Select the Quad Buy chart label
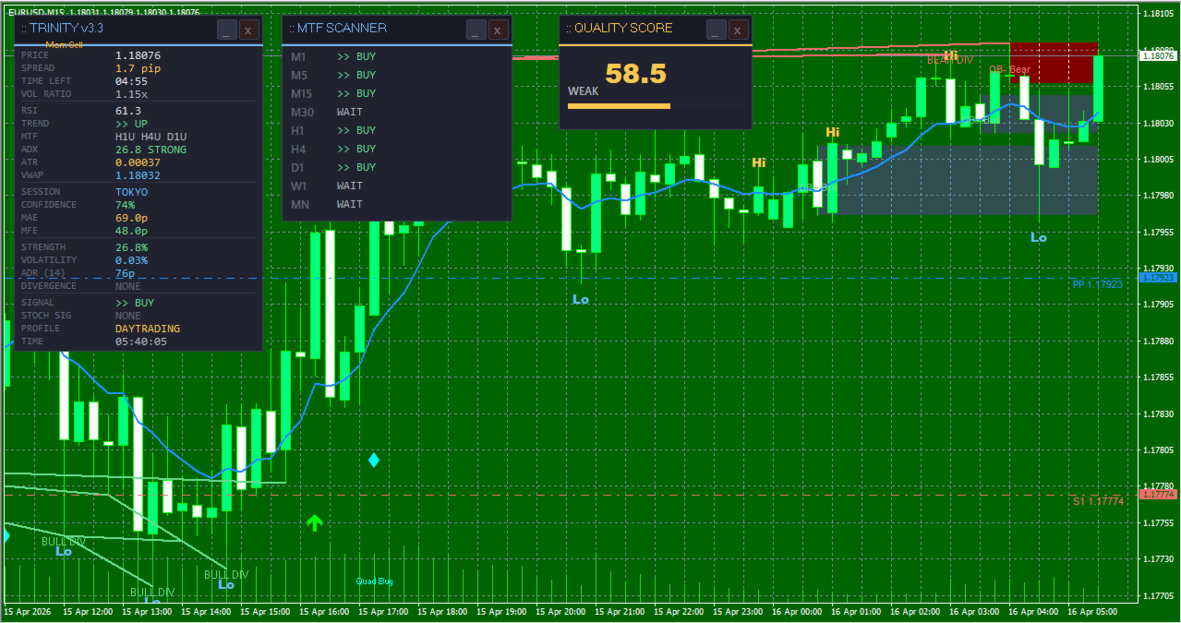Image resolution: width=1181 pixels, height=623 pixels. pyautogui.click(x=375, y=581)
